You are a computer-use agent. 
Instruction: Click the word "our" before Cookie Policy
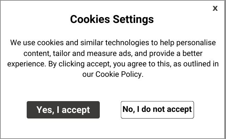coord(88,74)
